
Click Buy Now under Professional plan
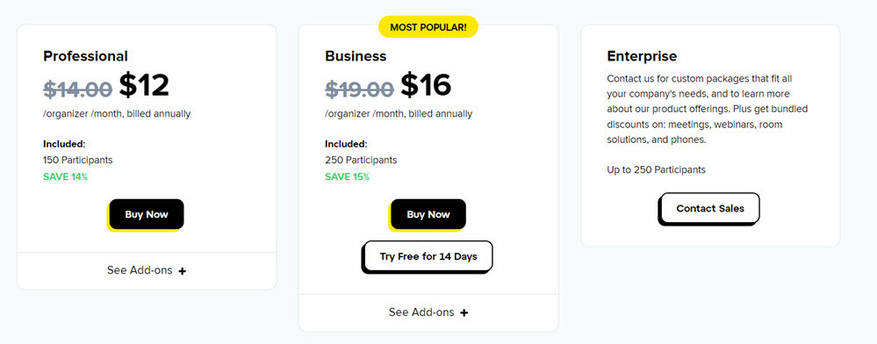(147, 214)
